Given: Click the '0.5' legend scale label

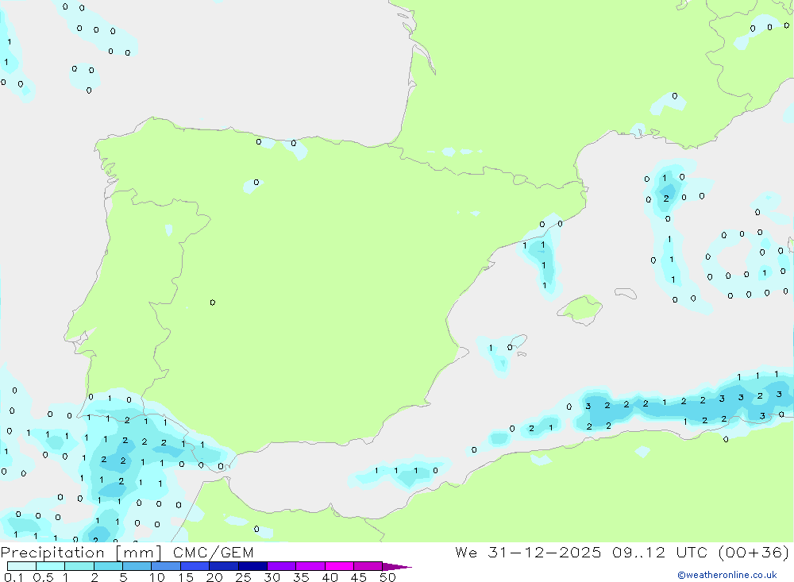Looking at the screenshot, I should [43, 577].
